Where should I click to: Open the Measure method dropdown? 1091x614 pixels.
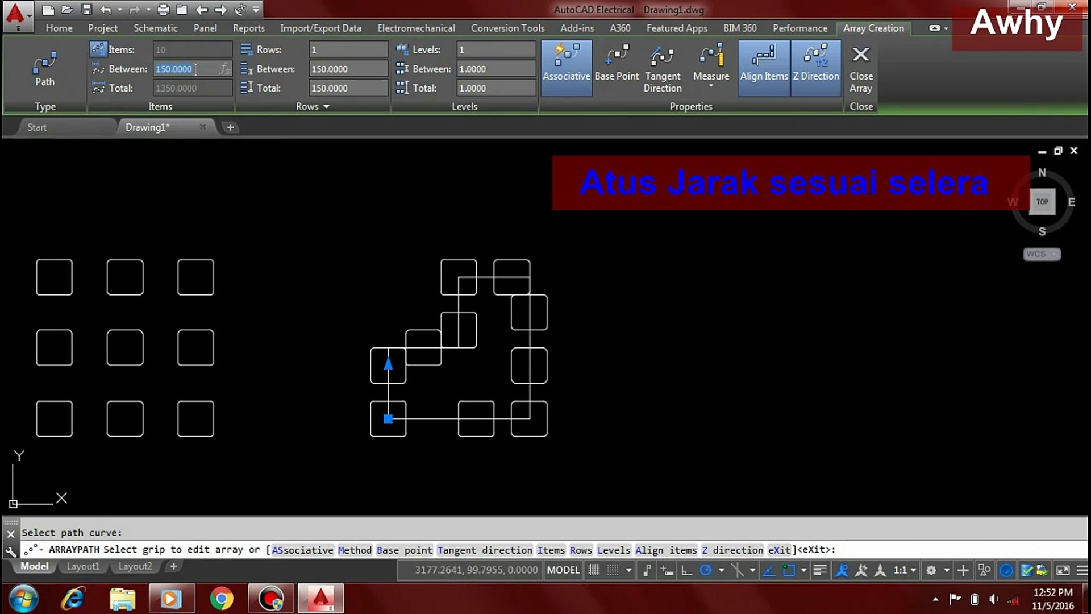tap(711, 86)
